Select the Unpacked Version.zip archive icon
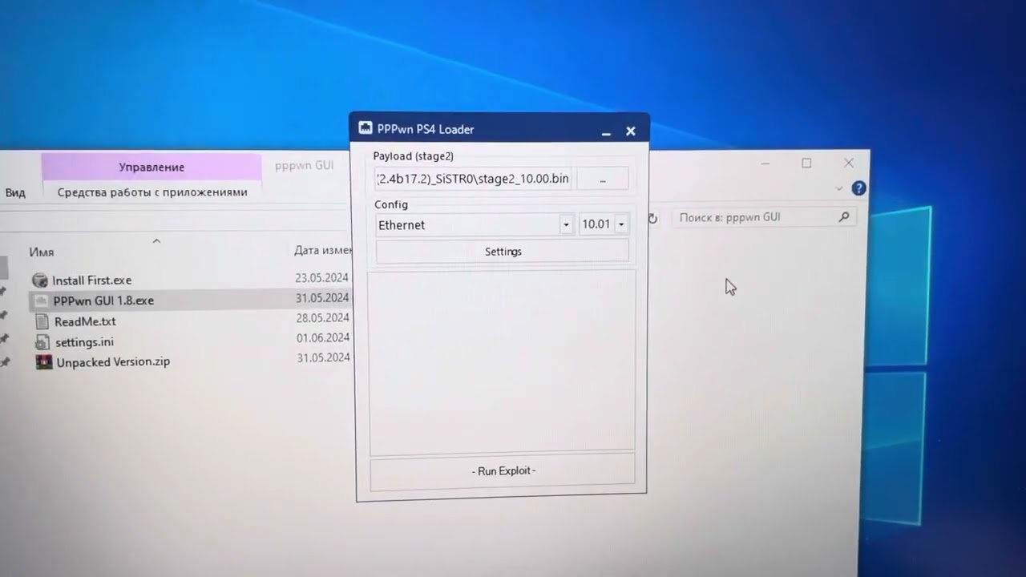Image resolution: width=1026 pixels, height=577 pixels. tap(44, 362)
